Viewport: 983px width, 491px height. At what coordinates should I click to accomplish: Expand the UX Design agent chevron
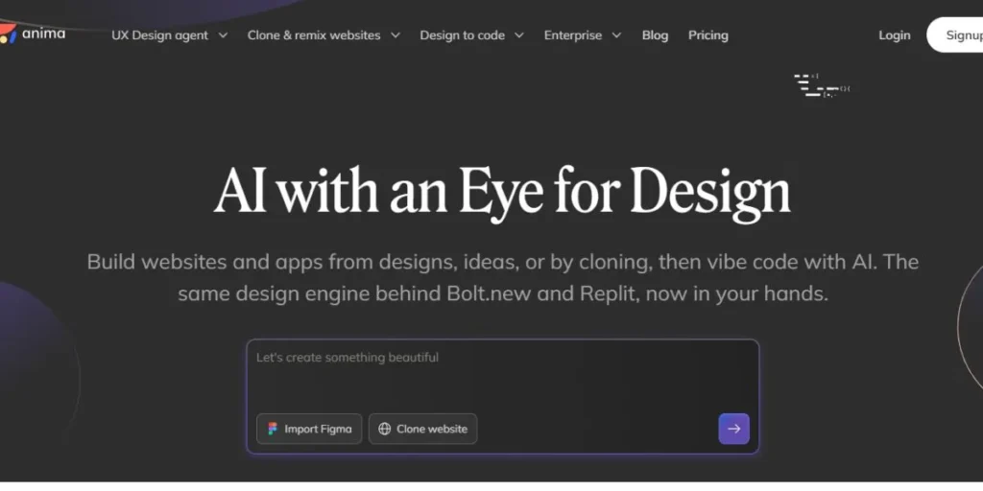click(x=223, y=35)
